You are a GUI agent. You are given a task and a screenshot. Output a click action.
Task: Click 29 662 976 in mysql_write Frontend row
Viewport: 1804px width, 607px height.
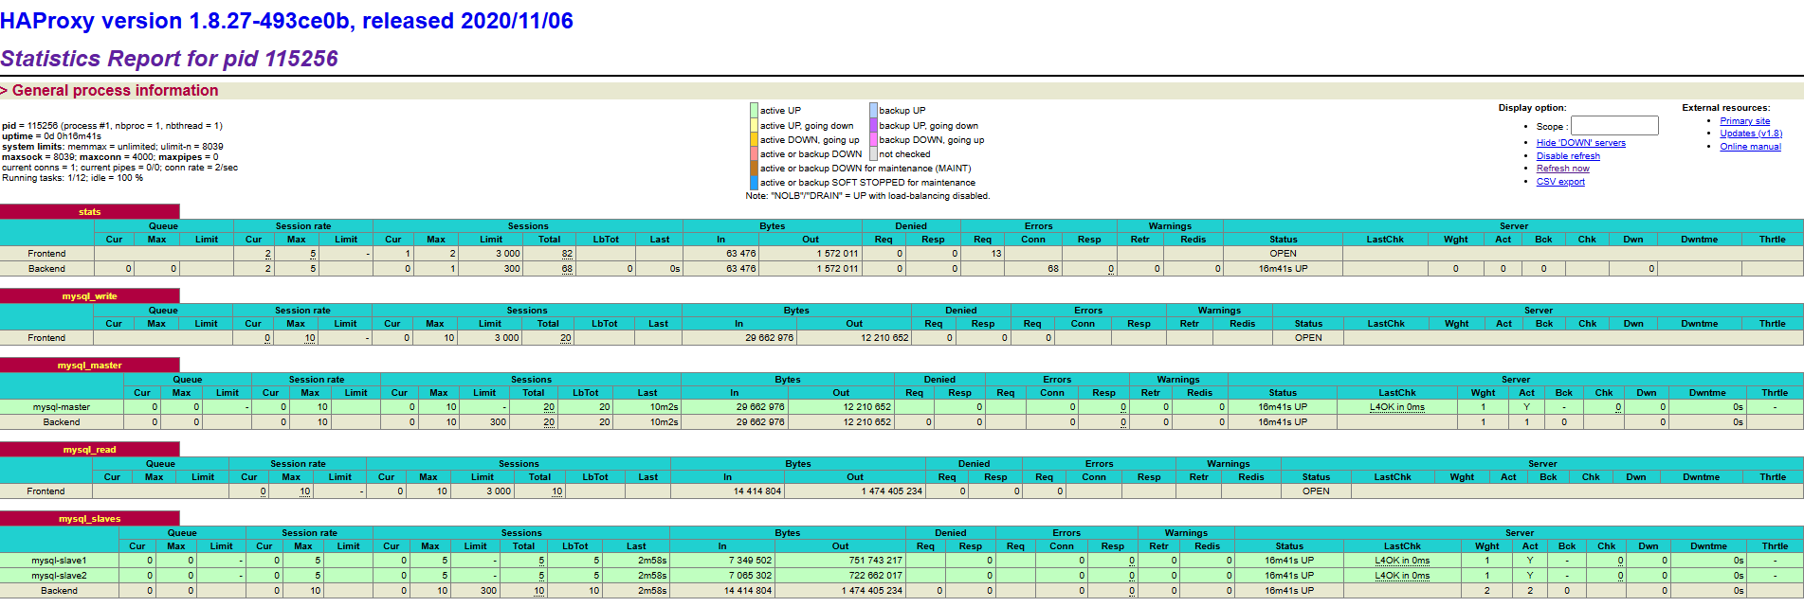[769, 338]
